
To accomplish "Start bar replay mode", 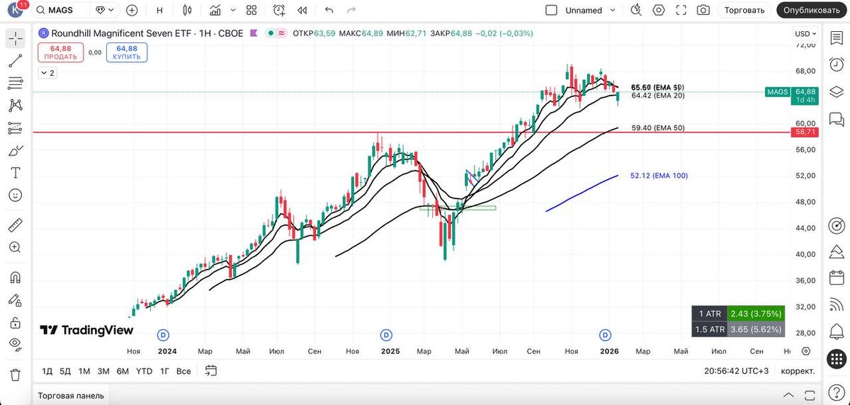I will pos(302,10).
